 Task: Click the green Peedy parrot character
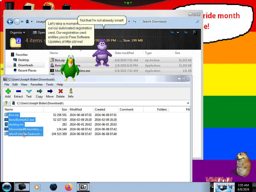(x=70, y=68)
